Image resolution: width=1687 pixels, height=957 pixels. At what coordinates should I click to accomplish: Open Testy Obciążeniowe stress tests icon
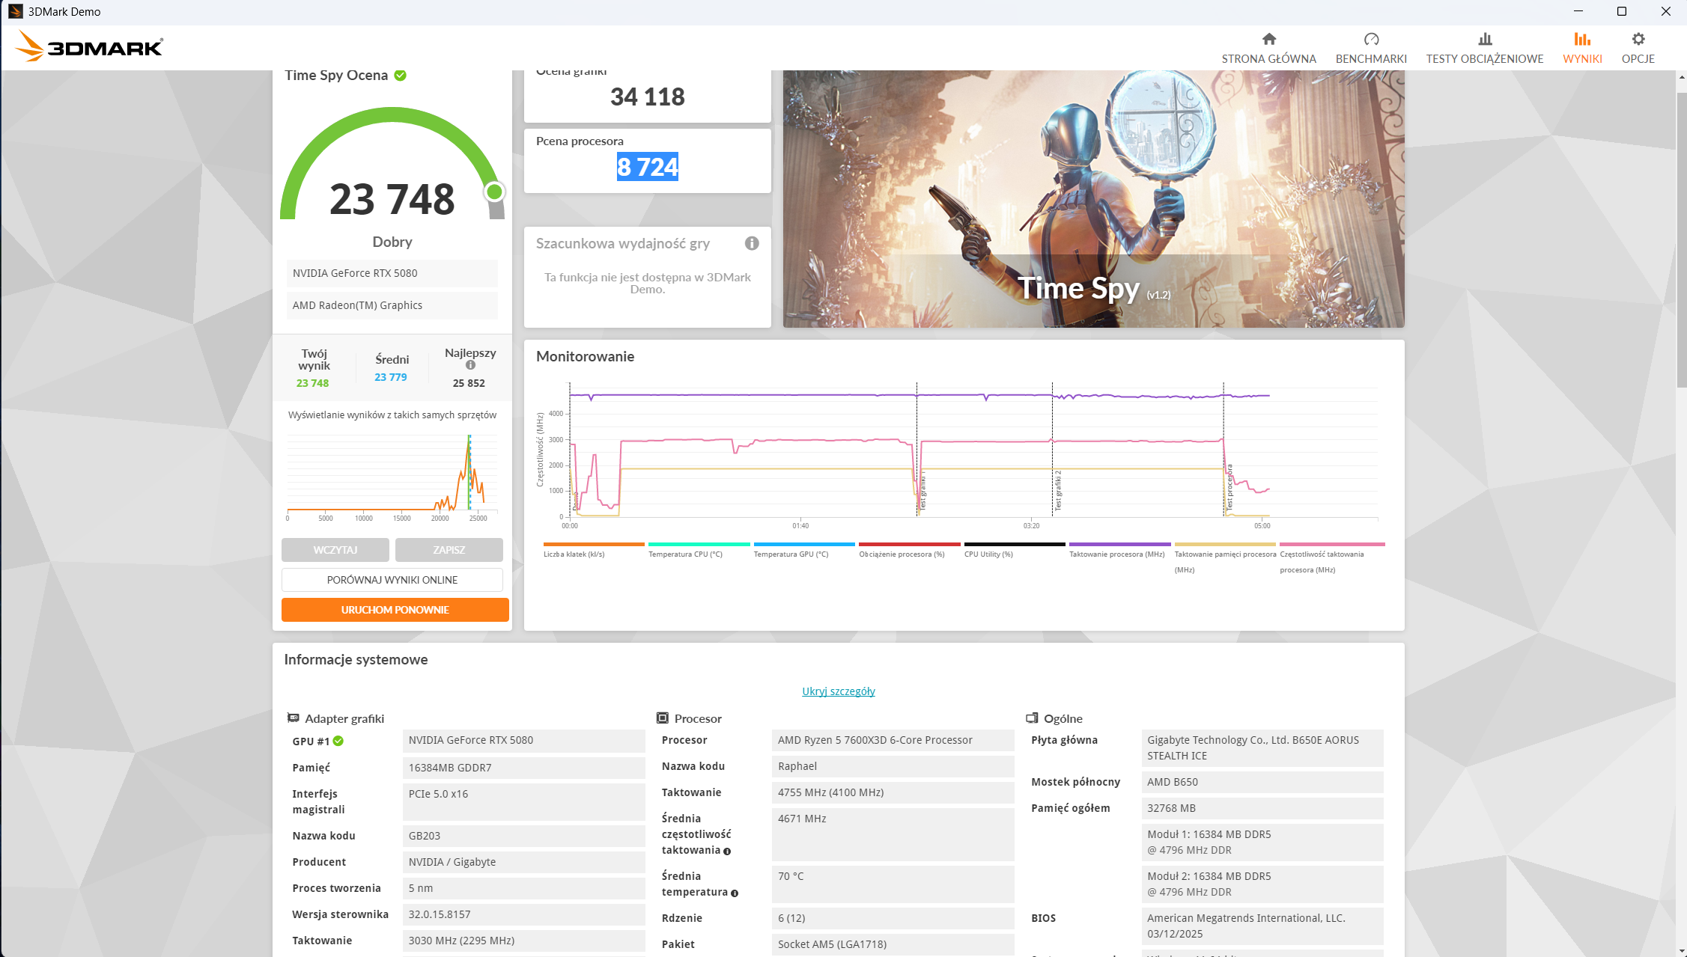tap(1484, 40)
